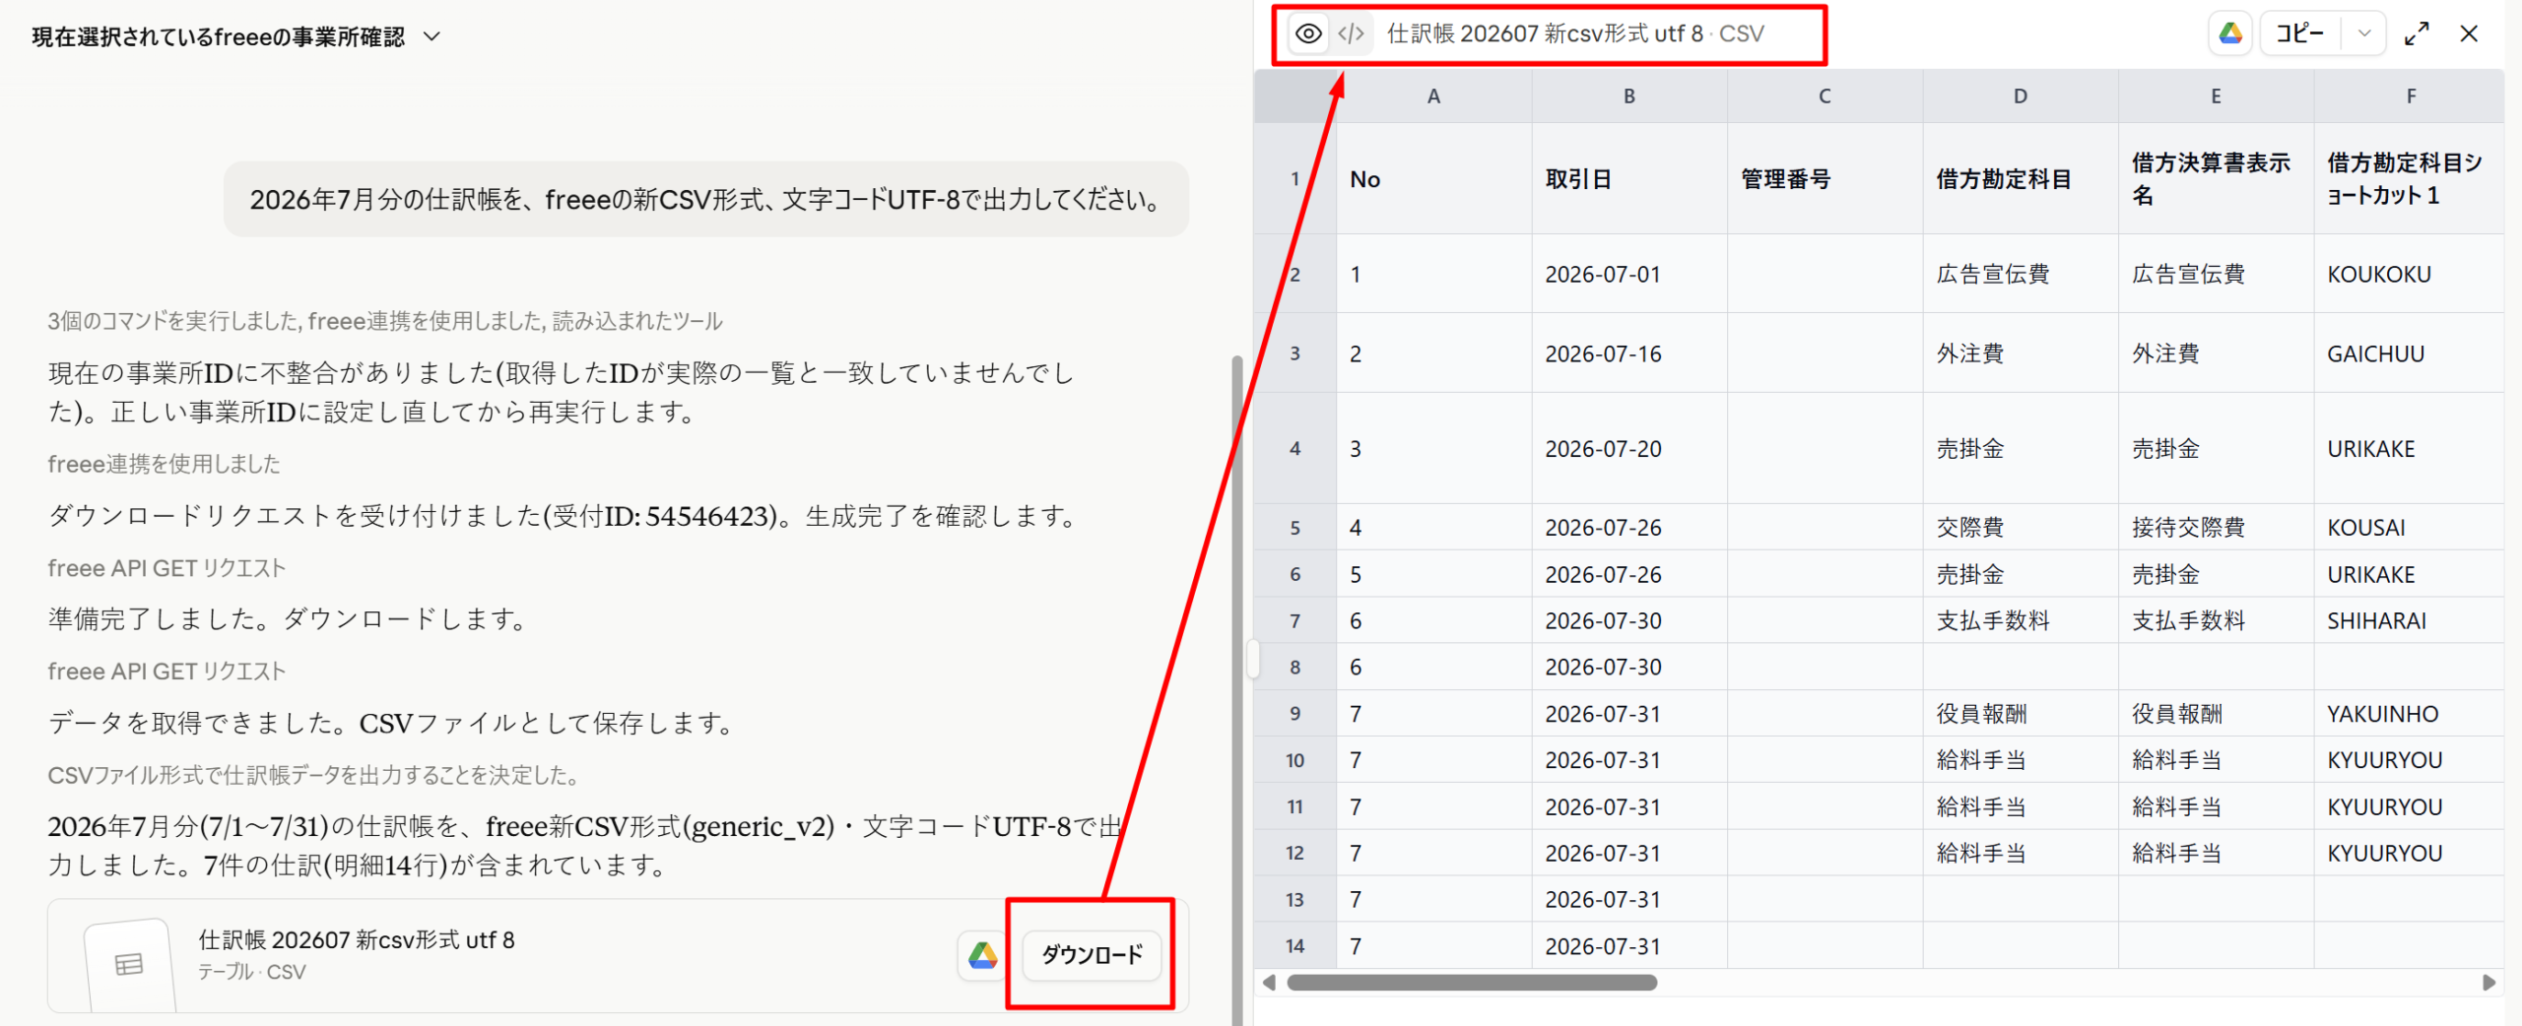
Task: Select column E header
Action: click(2216, 96)
